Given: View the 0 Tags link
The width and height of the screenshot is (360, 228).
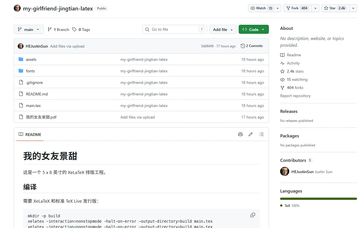Looking at the screenshot, I should point(81,30).
